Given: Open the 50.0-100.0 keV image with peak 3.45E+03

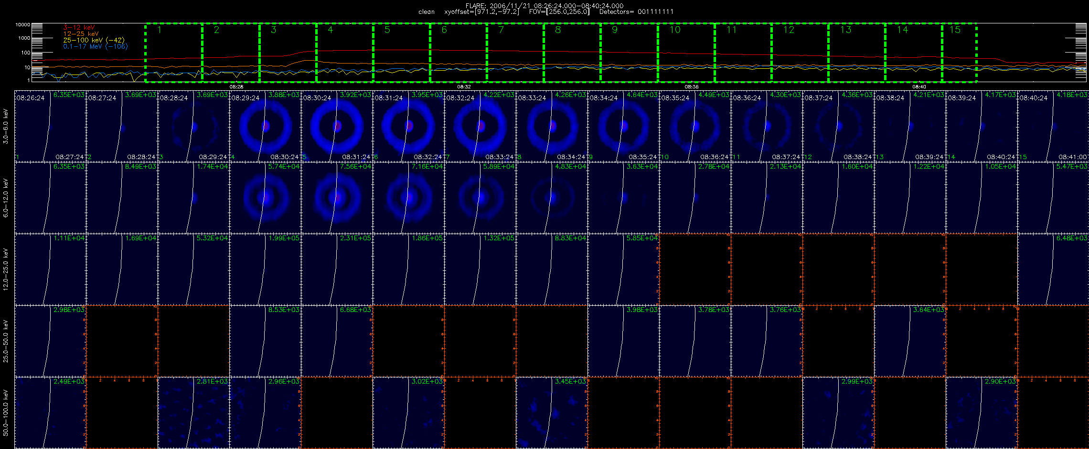Looking at the screenshot, I should 552,413.
